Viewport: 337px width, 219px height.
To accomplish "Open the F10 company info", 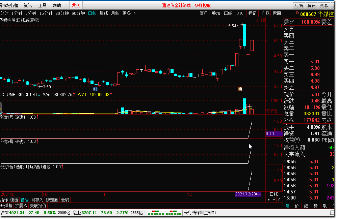I will point(240,13).
